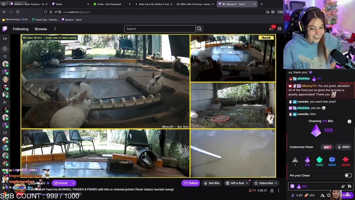Click the party popper icon in the chat box
Screen dimensions: 355x200
[343, 186]
